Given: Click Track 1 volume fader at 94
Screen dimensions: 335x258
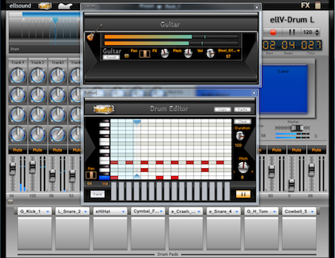Looking at the screenshot, I should click(x=13, y=168).
